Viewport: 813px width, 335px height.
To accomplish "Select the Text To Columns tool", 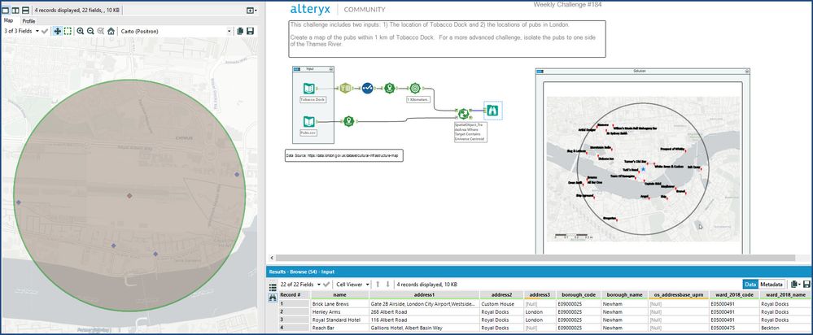I will tap(345, 89).
